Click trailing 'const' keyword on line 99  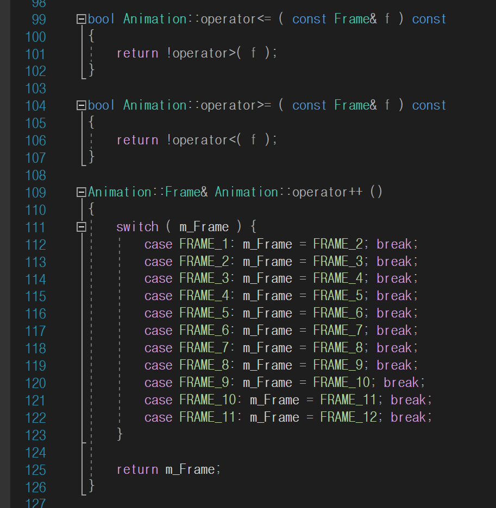(x=429, y=19)
